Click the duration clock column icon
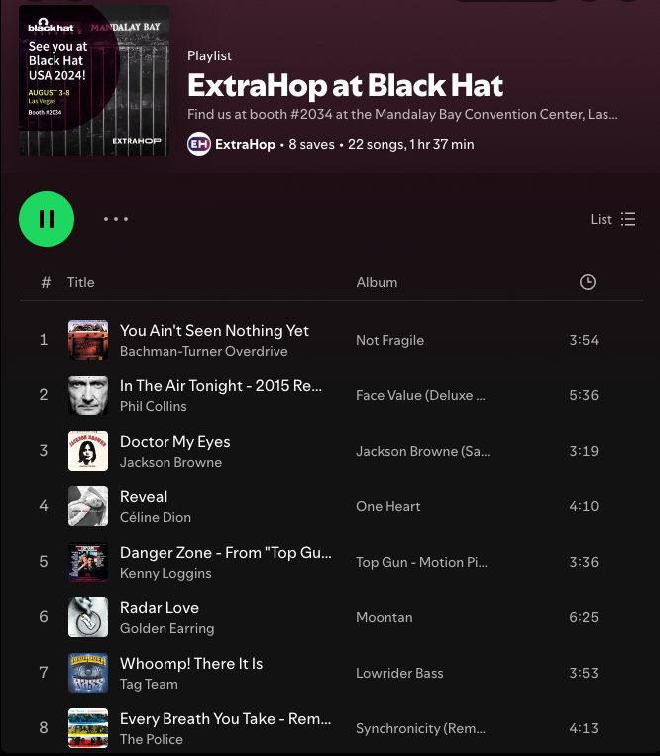 tap(588, 282)
